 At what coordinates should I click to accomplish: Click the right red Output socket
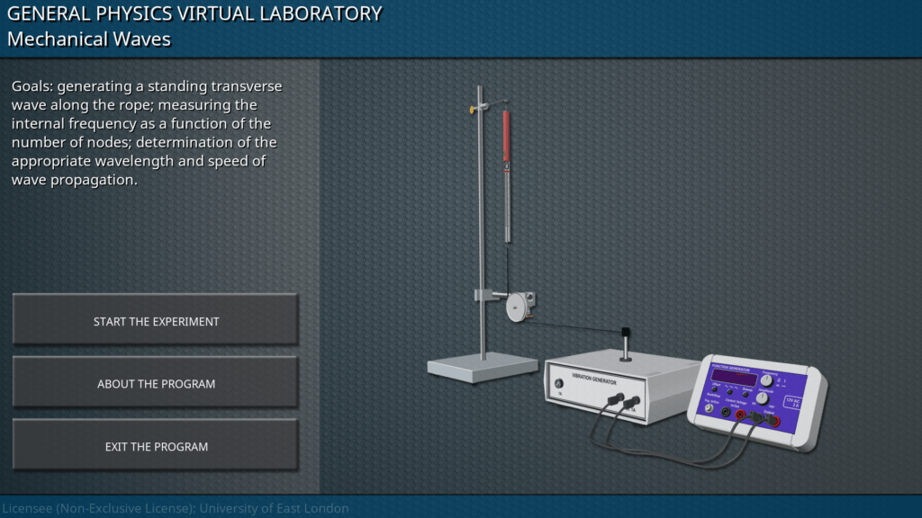(773, 419)
